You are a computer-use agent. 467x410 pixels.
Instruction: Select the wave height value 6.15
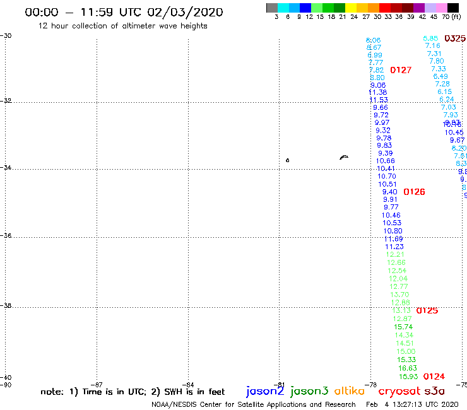tap(445, 91)
